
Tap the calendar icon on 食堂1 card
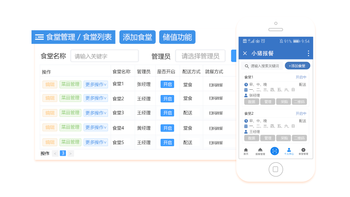(246, 90)
